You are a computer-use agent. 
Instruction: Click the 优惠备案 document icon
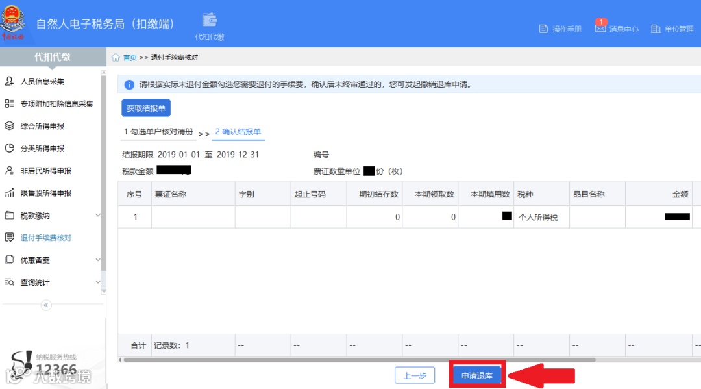click(x=9, y=260)
